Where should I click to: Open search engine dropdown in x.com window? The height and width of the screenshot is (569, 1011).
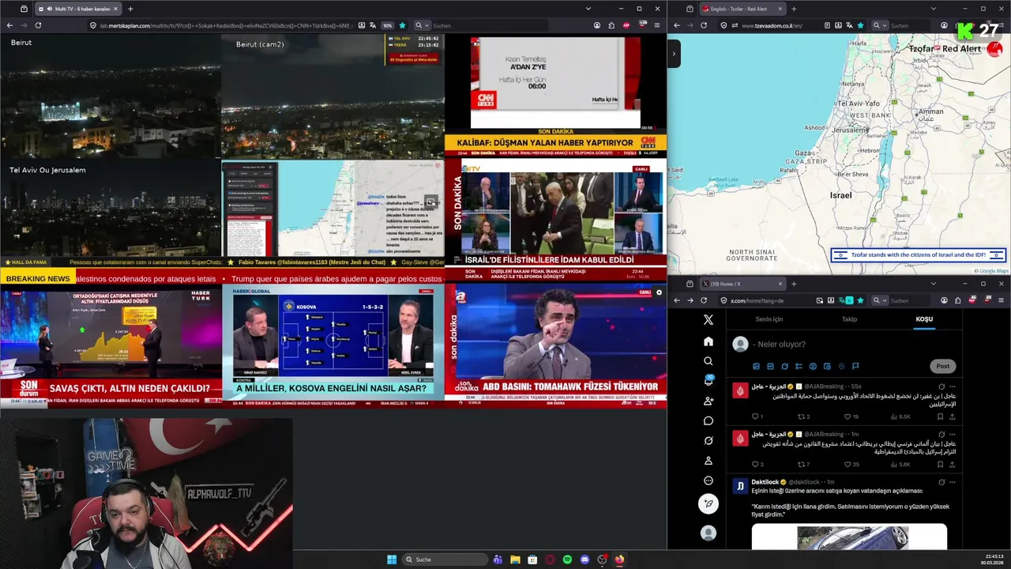pos(878,300)
